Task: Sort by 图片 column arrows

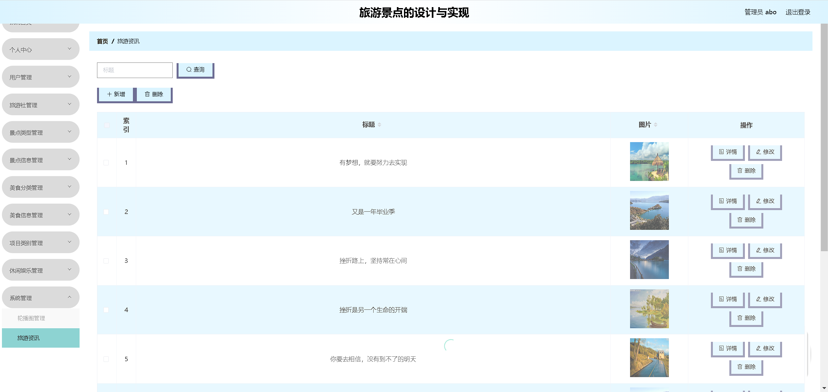Action: pyautogui.click(x=656, y=125)
